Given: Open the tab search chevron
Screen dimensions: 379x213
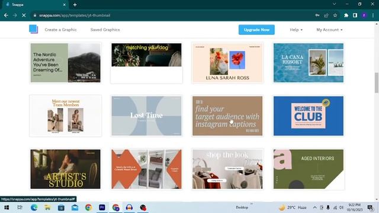Looking at the screenshot, I should click(334, 4).
